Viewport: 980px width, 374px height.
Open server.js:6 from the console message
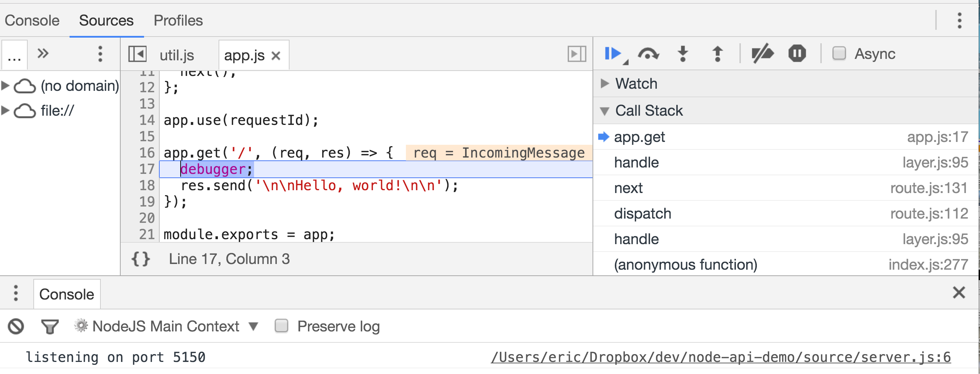[721, 357]
